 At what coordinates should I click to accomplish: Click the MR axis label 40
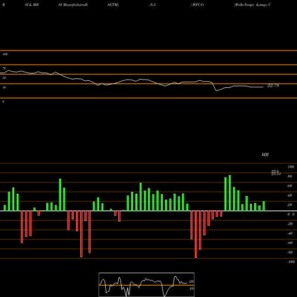pos(289,195)
